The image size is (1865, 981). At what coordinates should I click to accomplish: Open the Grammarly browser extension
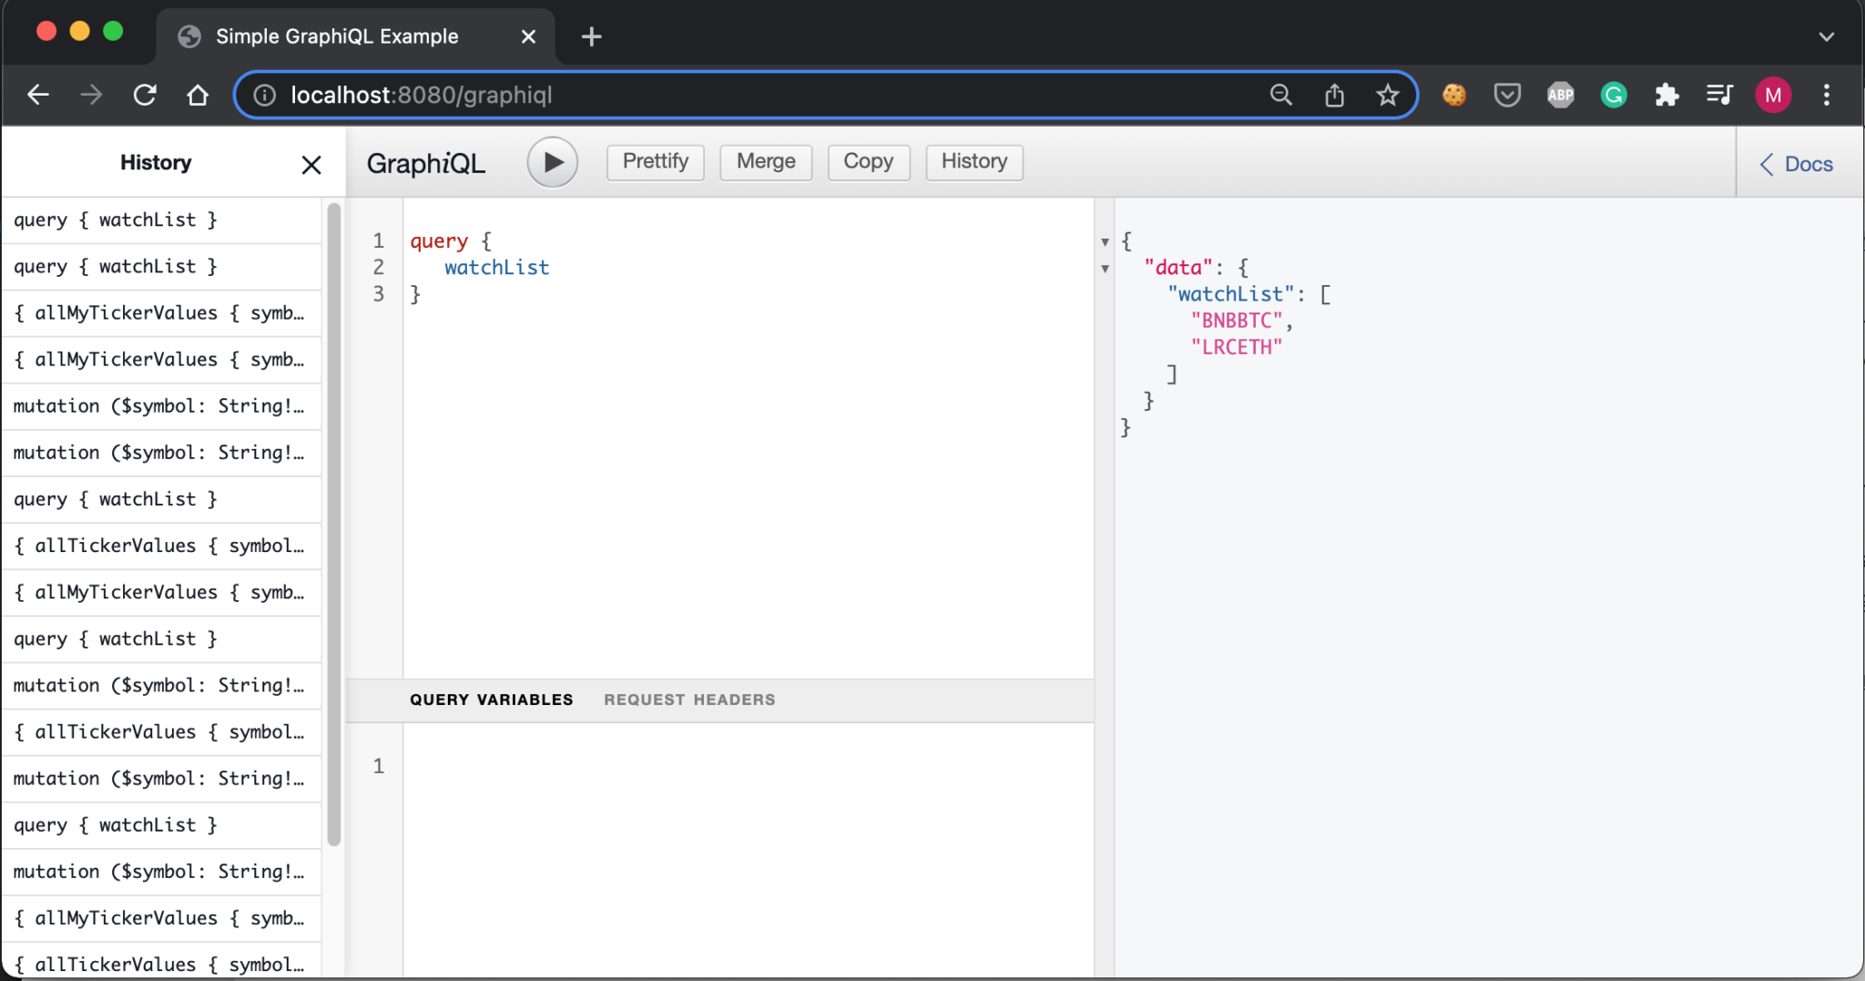[1613, 95]
